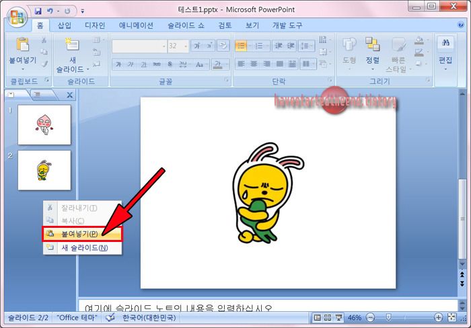Toggle Align Text Left in paragraph group
The width and height of the screenshot is (471, 328).
[241, 64]
